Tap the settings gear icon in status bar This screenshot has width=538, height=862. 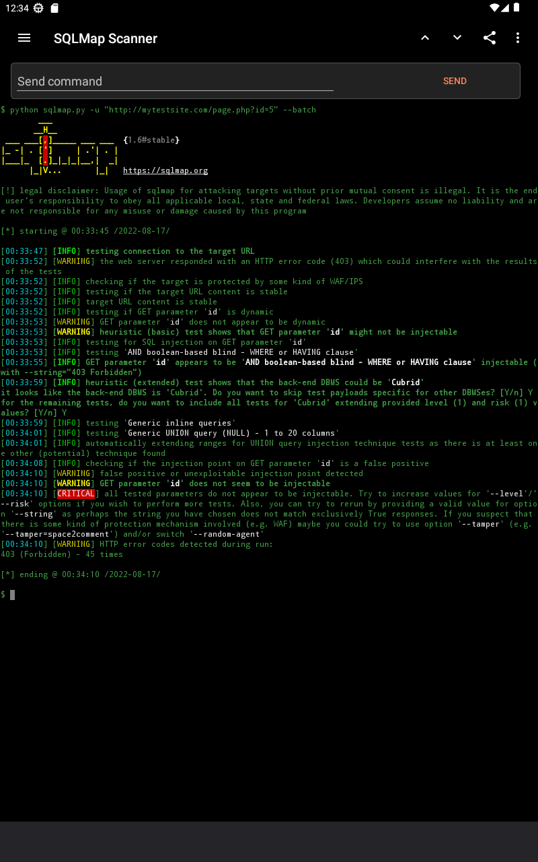tap(38, 8)
